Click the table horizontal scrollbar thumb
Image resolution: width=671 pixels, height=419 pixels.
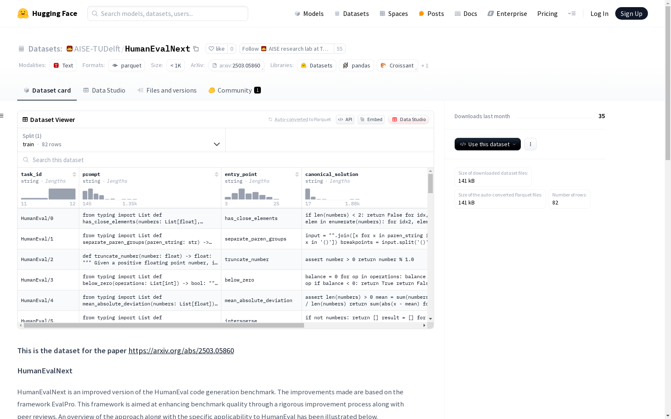click(164, 325)
